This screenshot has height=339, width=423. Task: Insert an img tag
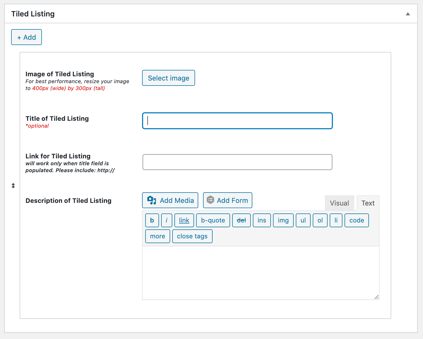click(283, 220)
